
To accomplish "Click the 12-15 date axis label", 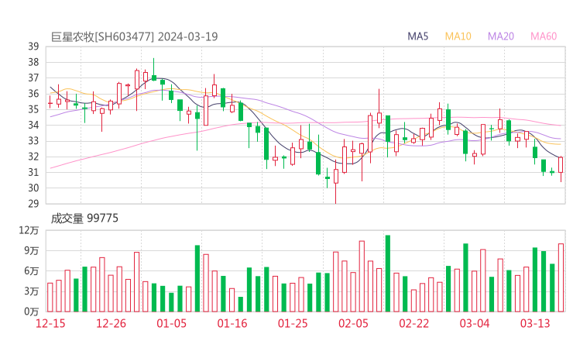I will coord(50,323).
